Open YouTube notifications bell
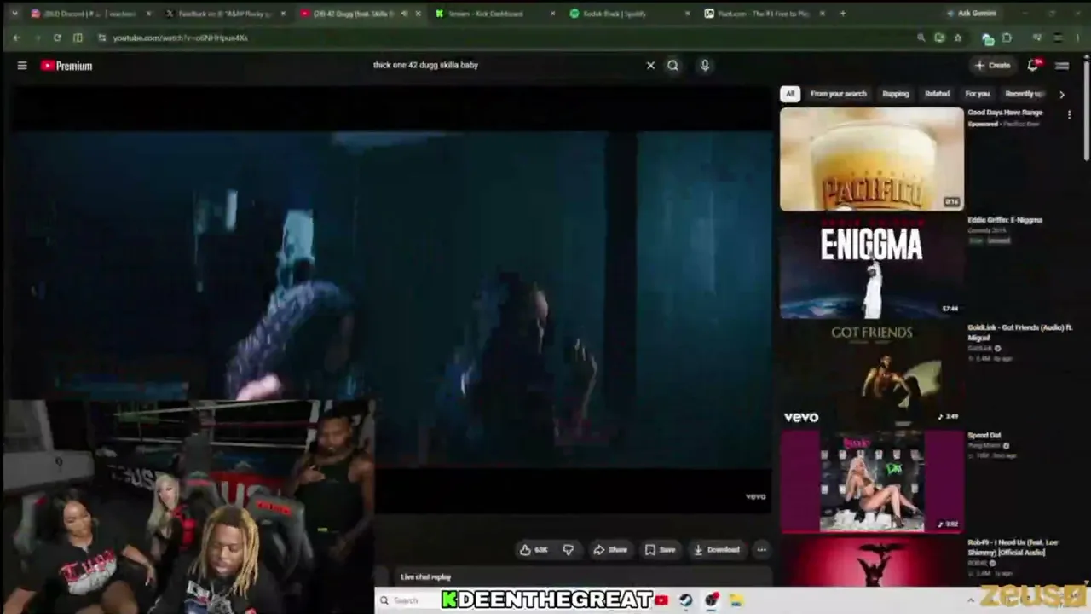This screenshot has height=614, width=1091. click(x=1033, y=65)
